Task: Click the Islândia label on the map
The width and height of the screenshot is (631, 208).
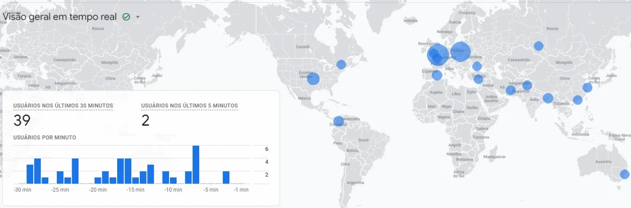Action: click(x=410, y=21)
